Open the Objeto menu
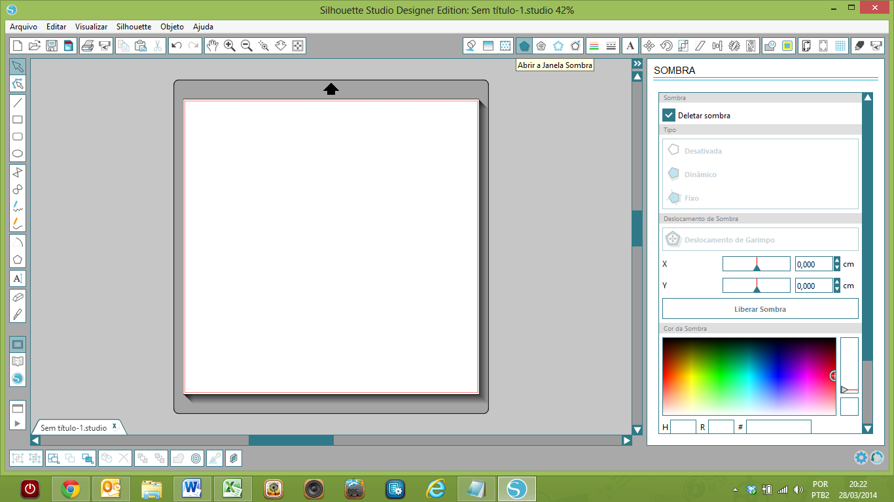Viewport: 894px width, 502px height. click(172, 27)
